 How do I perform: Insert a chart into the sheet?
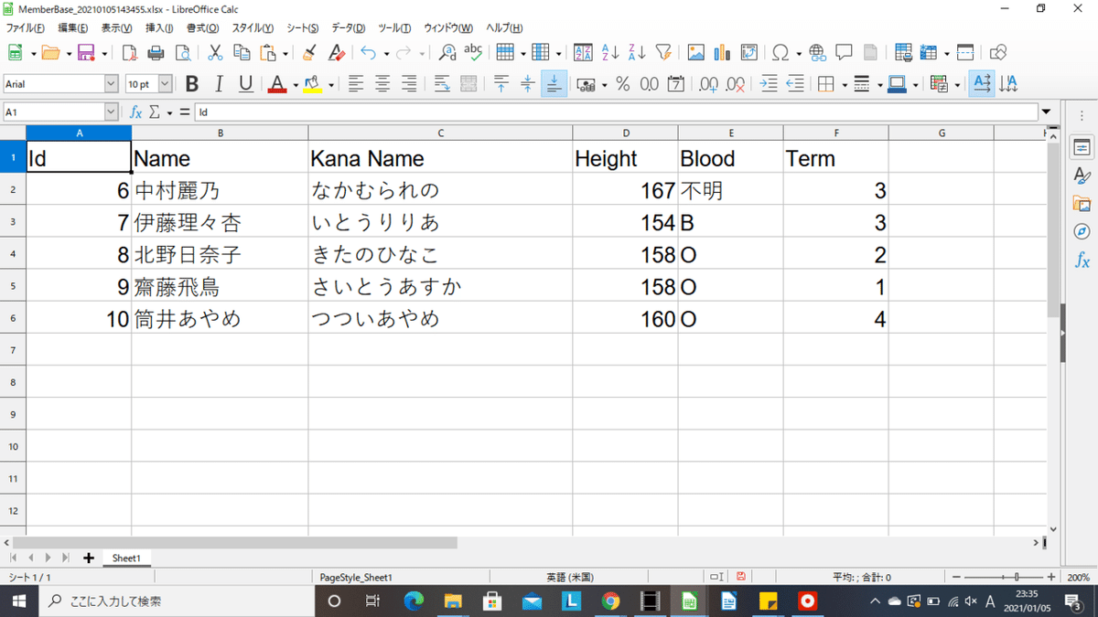point(724,52)
